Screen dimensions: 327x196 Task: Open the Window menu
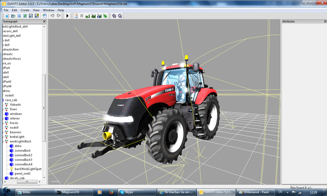point(48,10)
